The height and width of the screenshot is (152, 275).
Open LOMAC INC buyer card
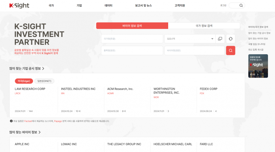point(69,144)
